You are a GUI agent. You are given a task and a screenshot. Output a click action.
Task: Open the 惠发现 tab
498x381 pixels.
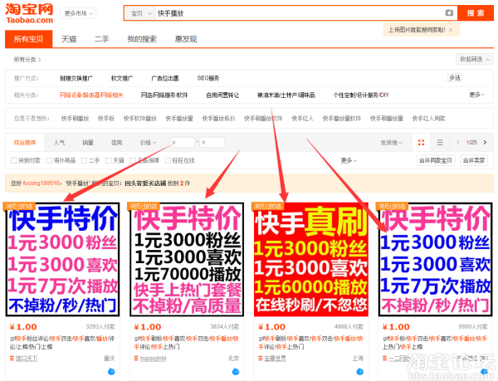pyautogui.click(x=186, y=39)
